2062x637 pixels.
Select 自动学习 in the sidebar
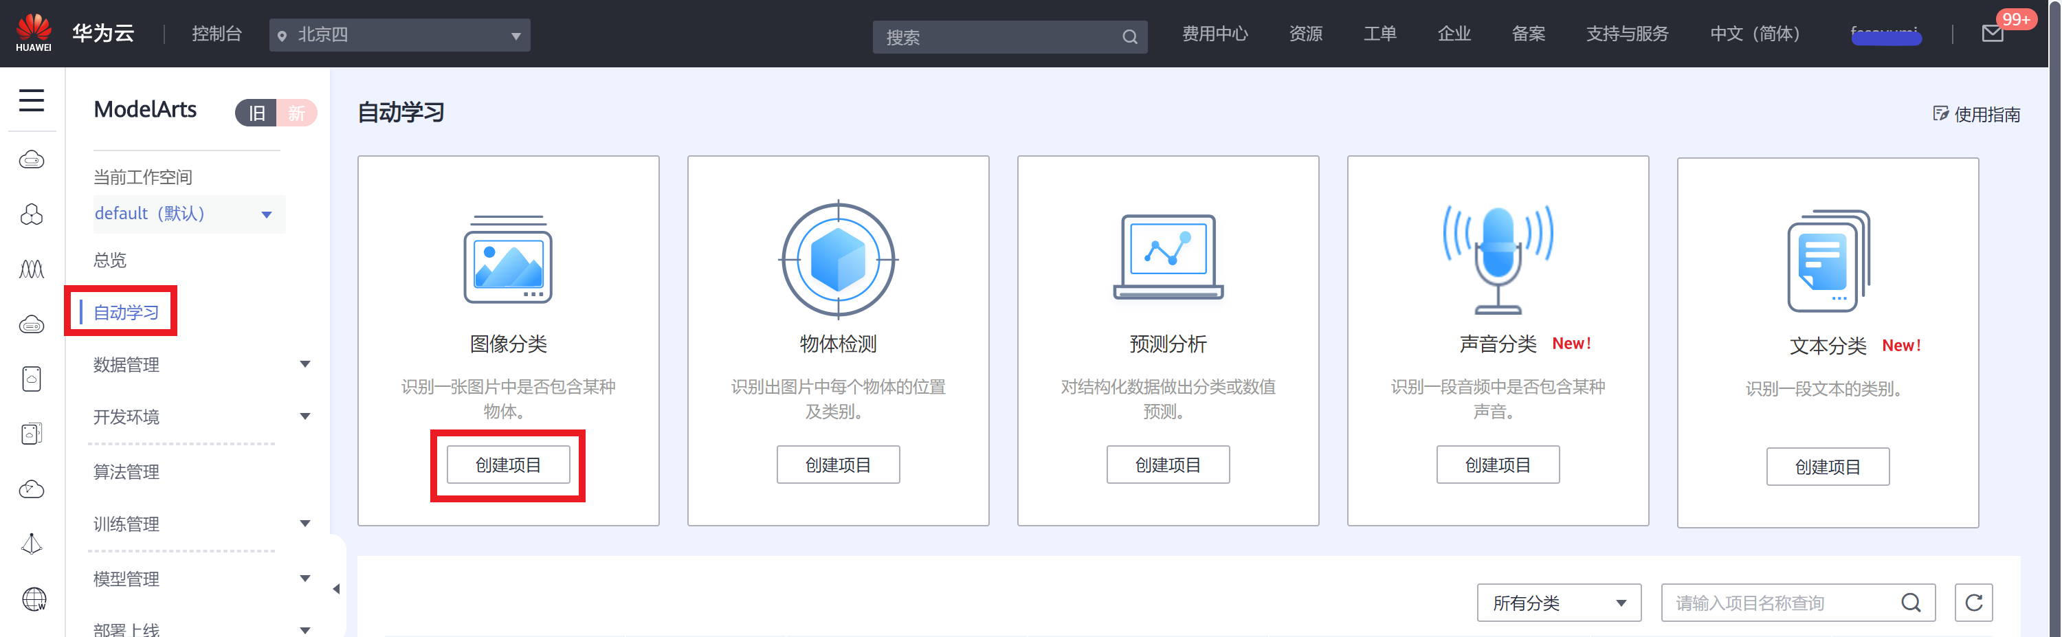click(126, 312)
